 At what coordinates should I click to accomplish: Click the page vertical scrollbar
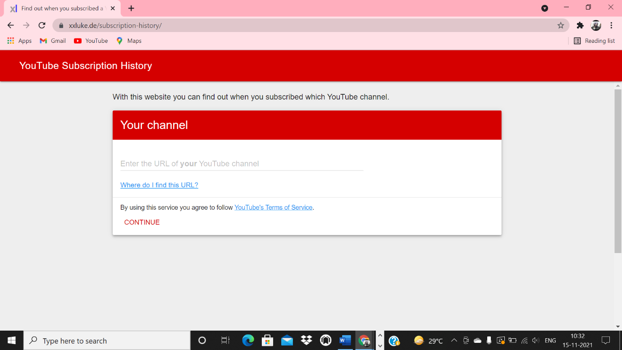click(617, 171)
